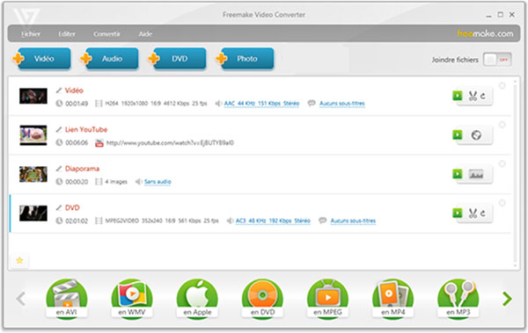Open Aucuns sous-titres options on DVD row
Screen dimensions: 528x333
pos(353,221)
